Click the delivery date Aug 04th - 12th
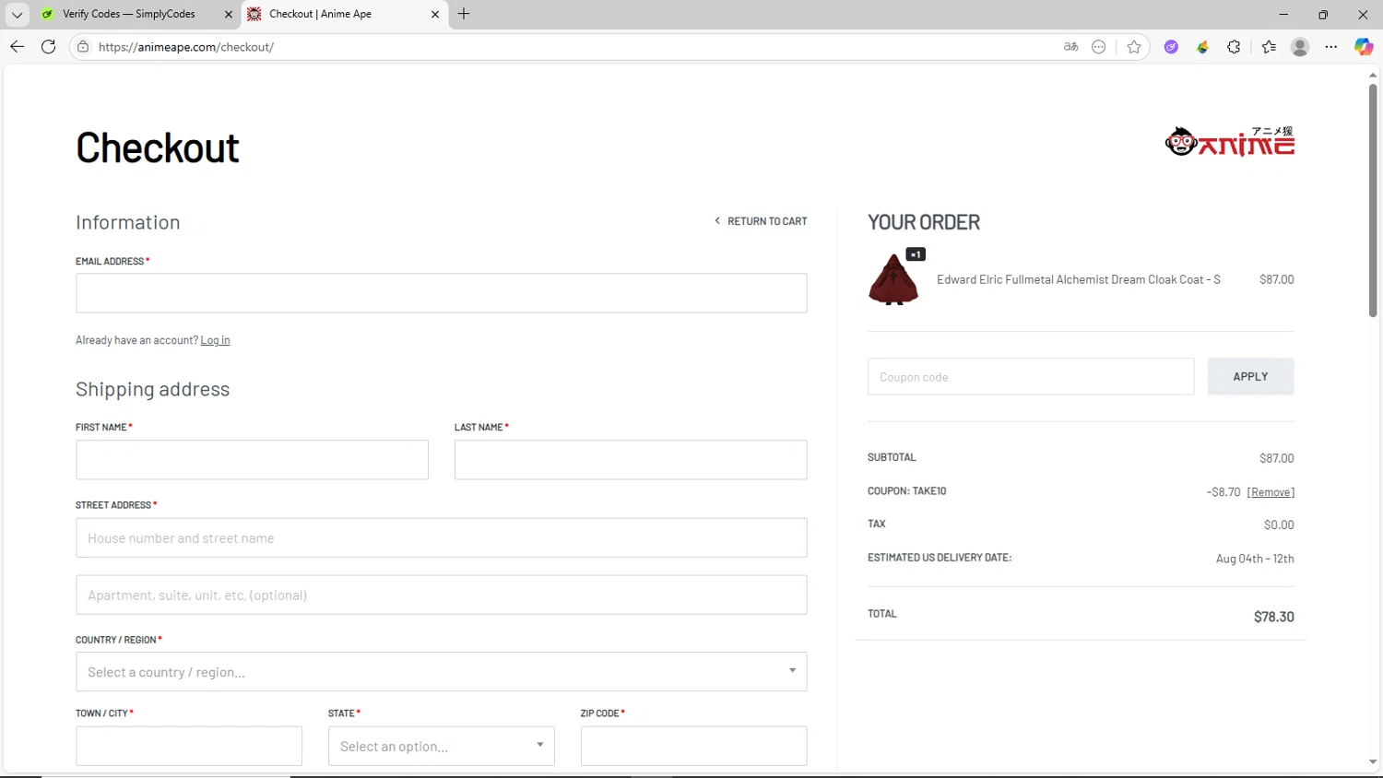1383x778 pixels. (1255, 559)
